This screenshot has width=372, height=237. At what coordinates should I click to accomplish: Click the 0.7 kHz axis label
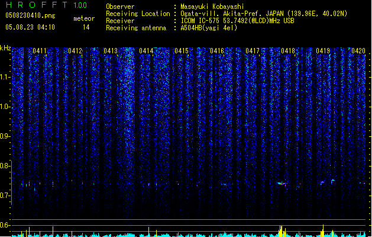5,196
